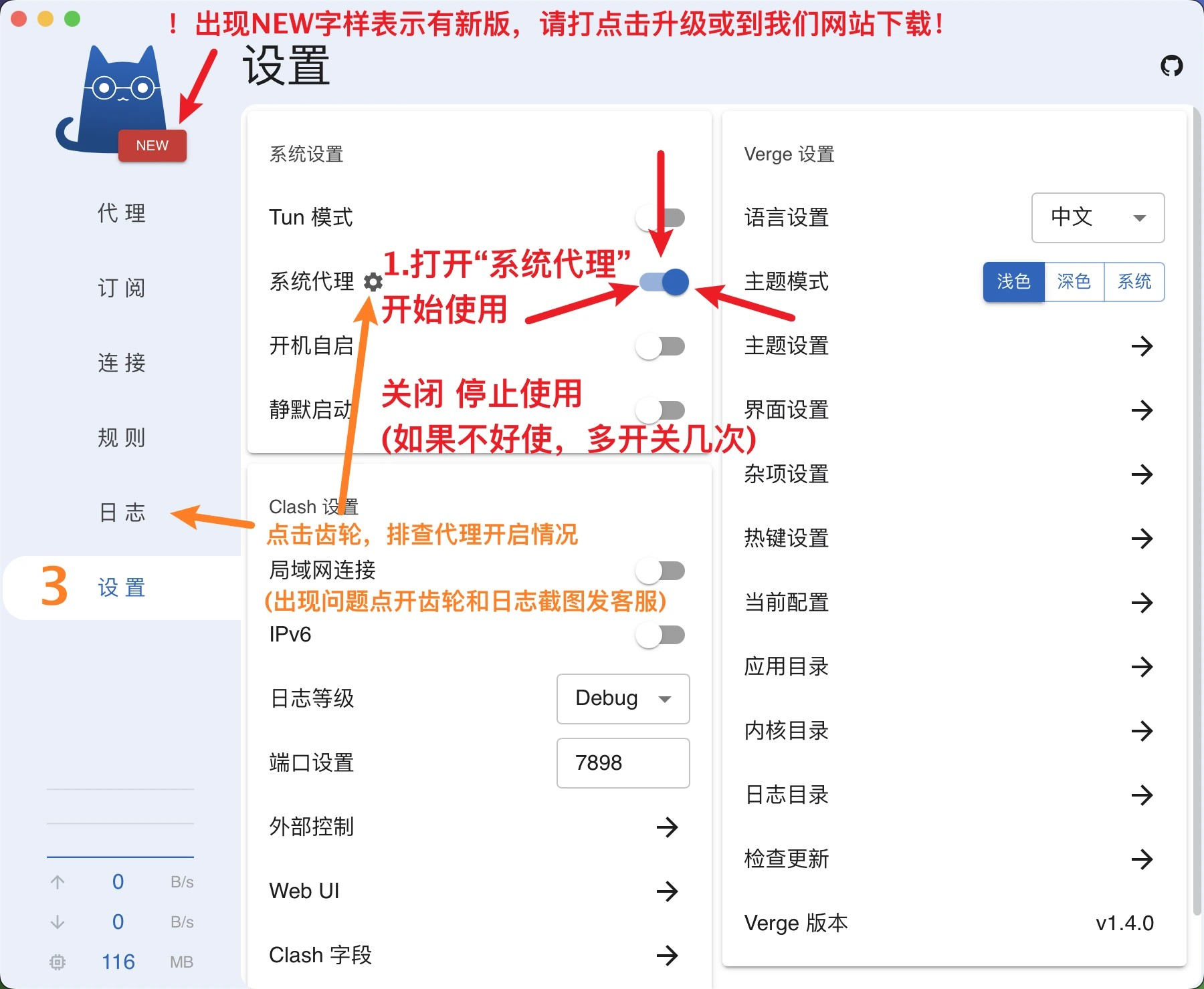Image resolution: width=1204 pixels, height=989 pixels.
Task: Enable the Tun 模式 toggle
Action: [661, 217]
